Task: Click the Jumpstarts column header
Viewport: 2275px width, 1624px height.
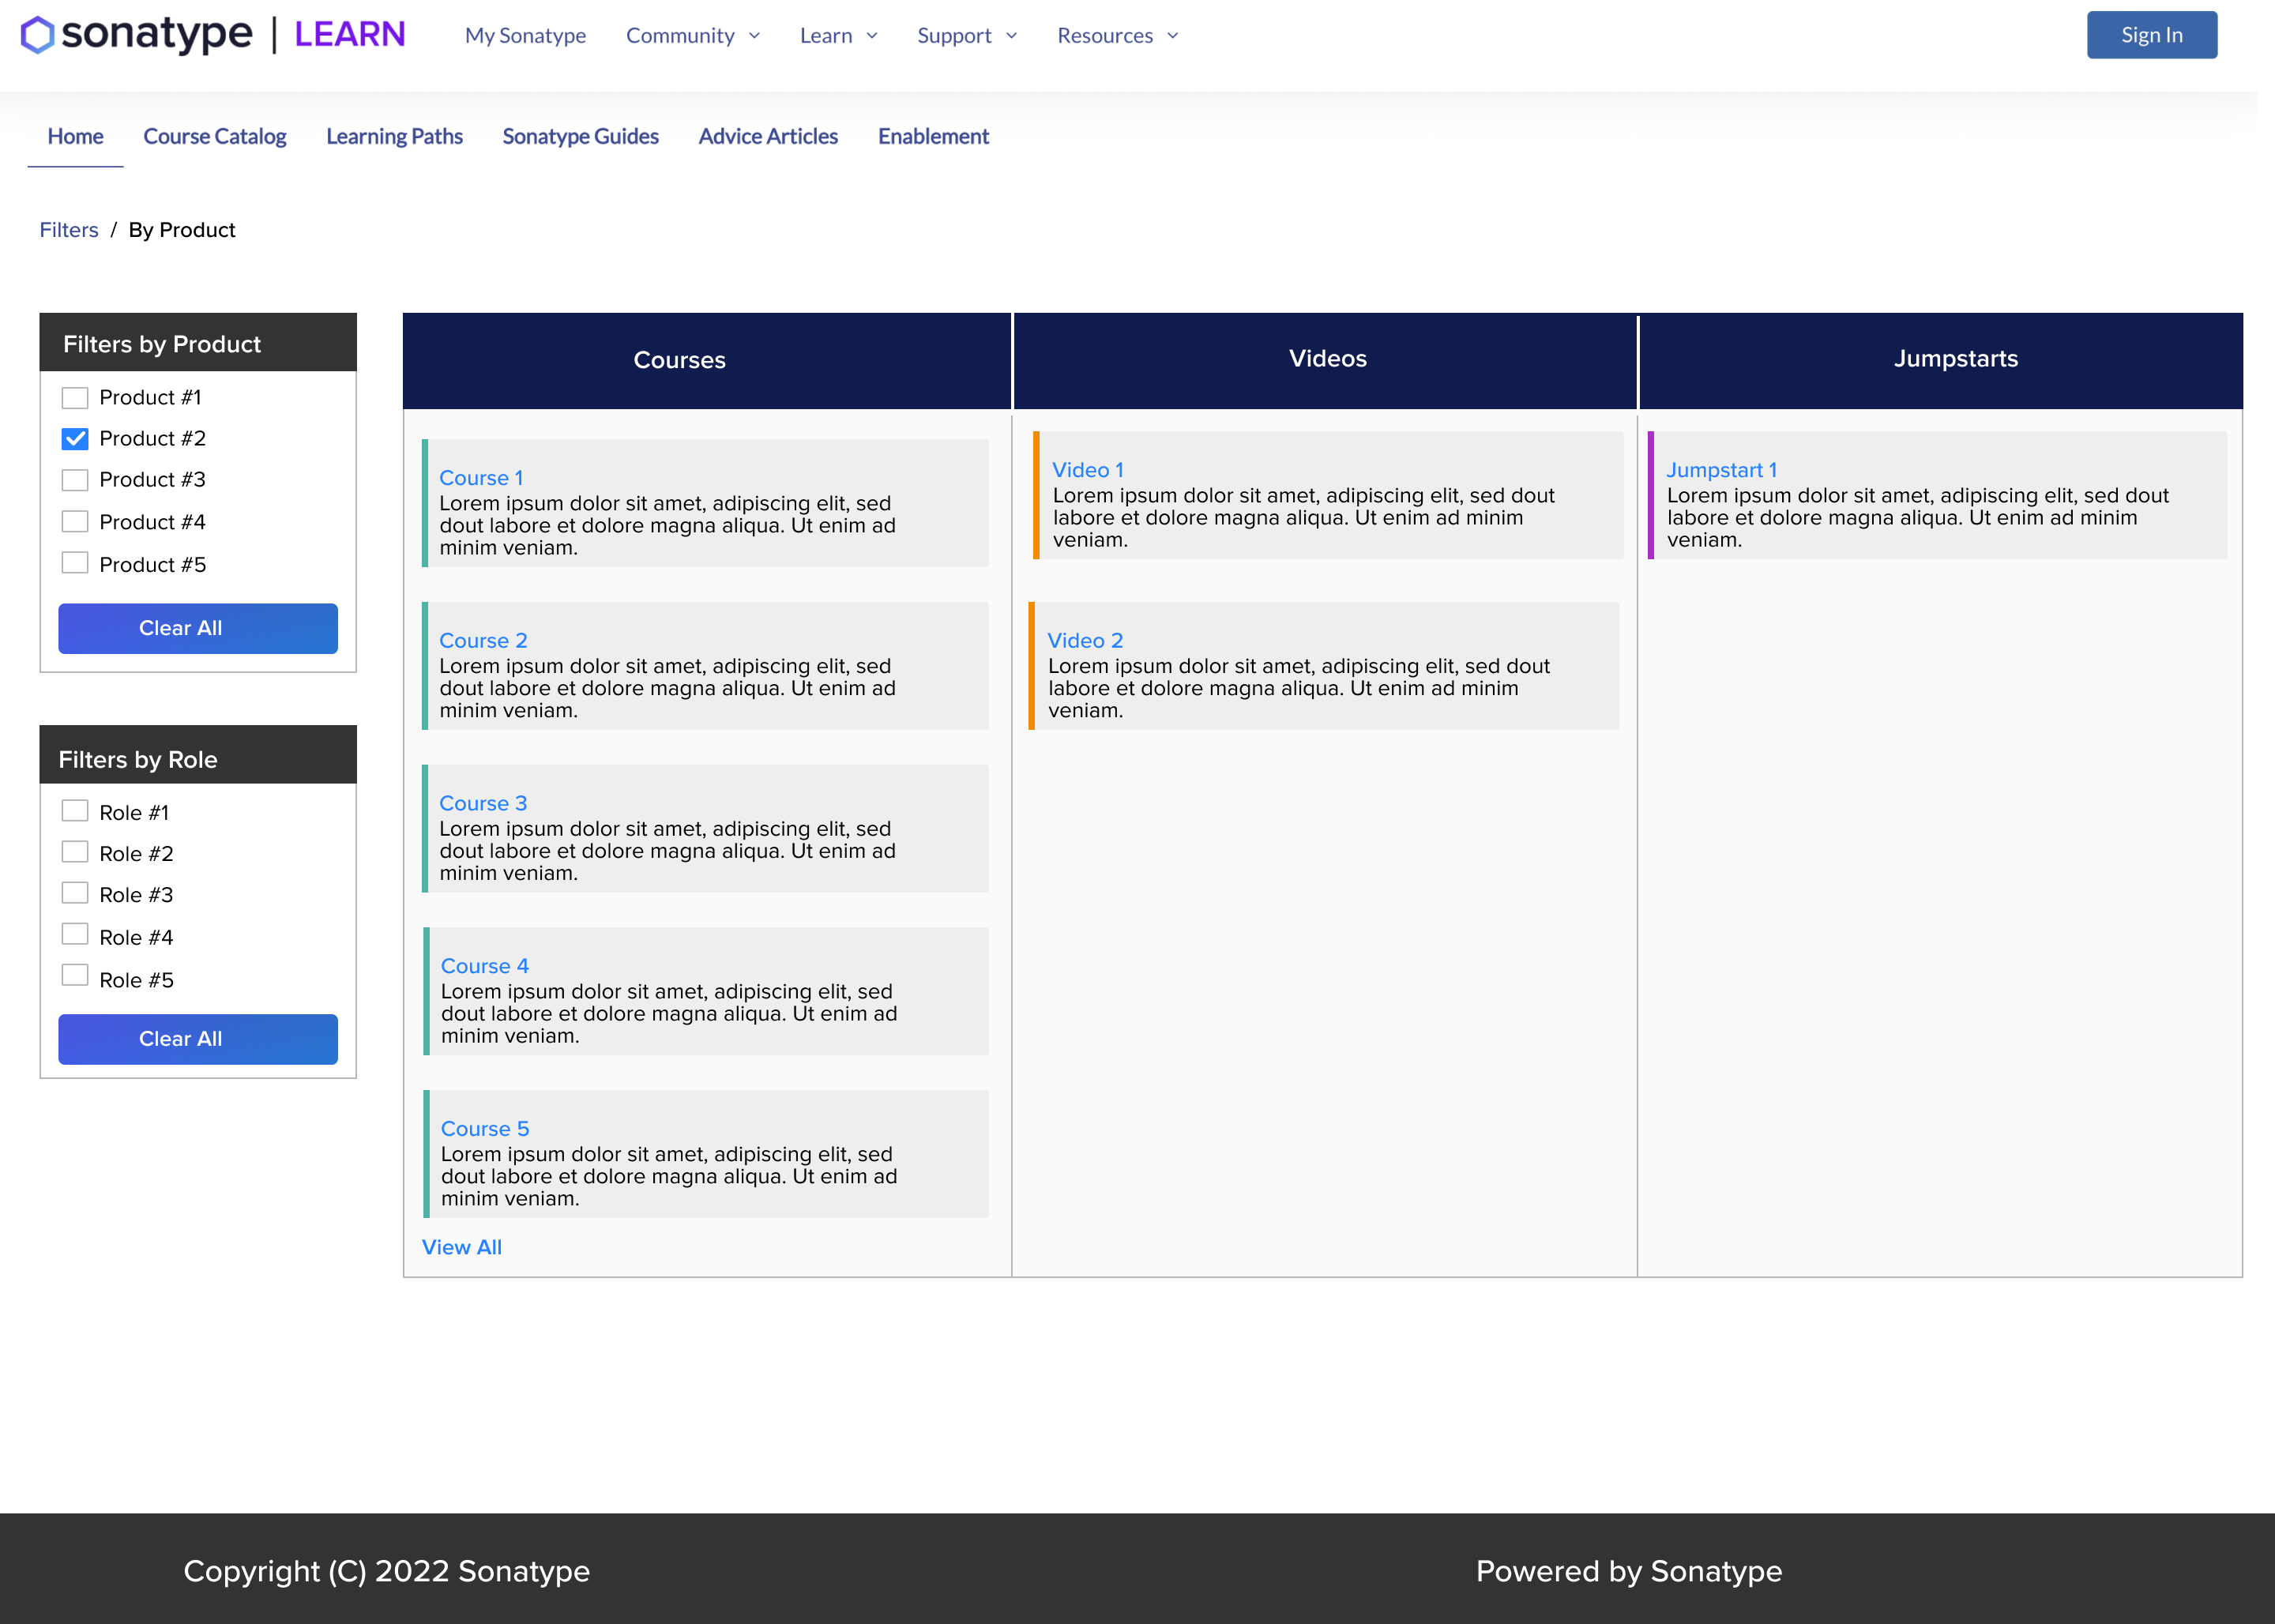Action: 1941,360
